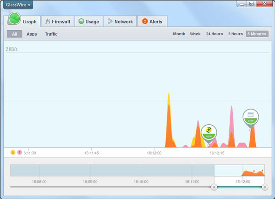Set time range to 24 Hours
This screenshot has width=275, height=199.
[x=214, y=34]
